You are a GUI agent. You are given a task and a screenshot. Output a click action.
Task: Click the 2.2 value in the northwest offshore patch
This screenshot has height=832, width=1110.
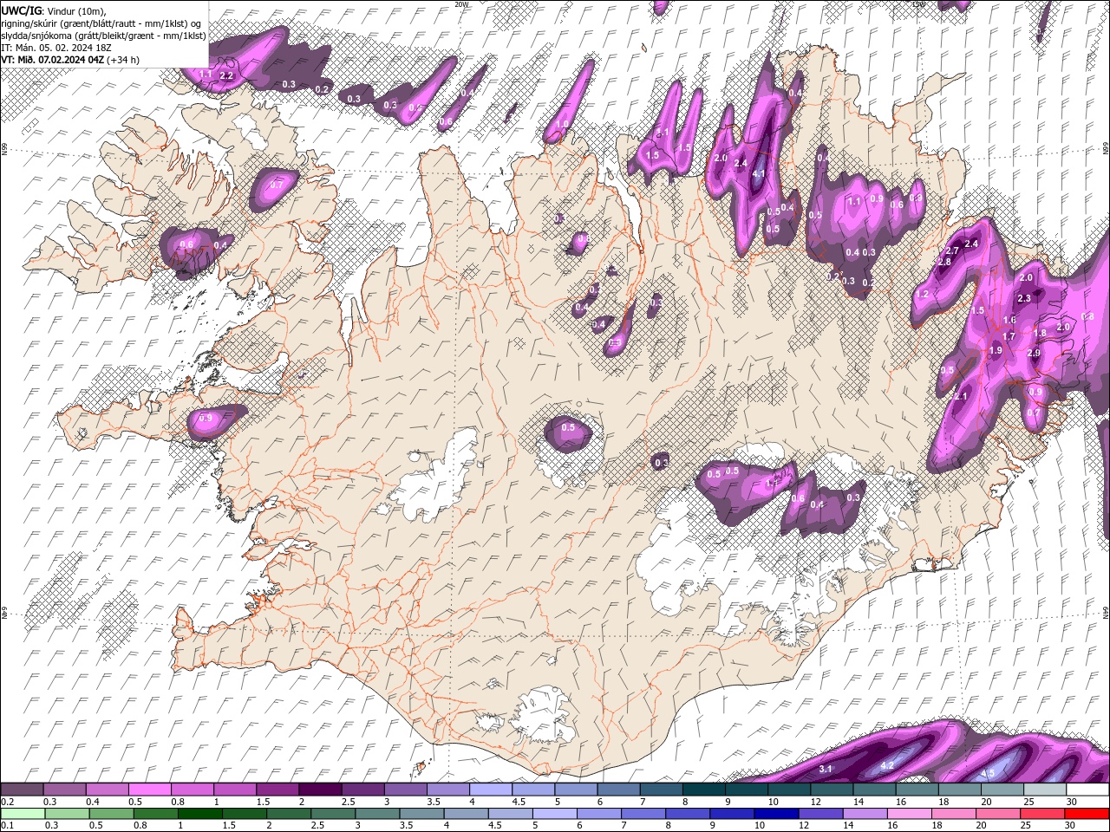coord(227,76)
